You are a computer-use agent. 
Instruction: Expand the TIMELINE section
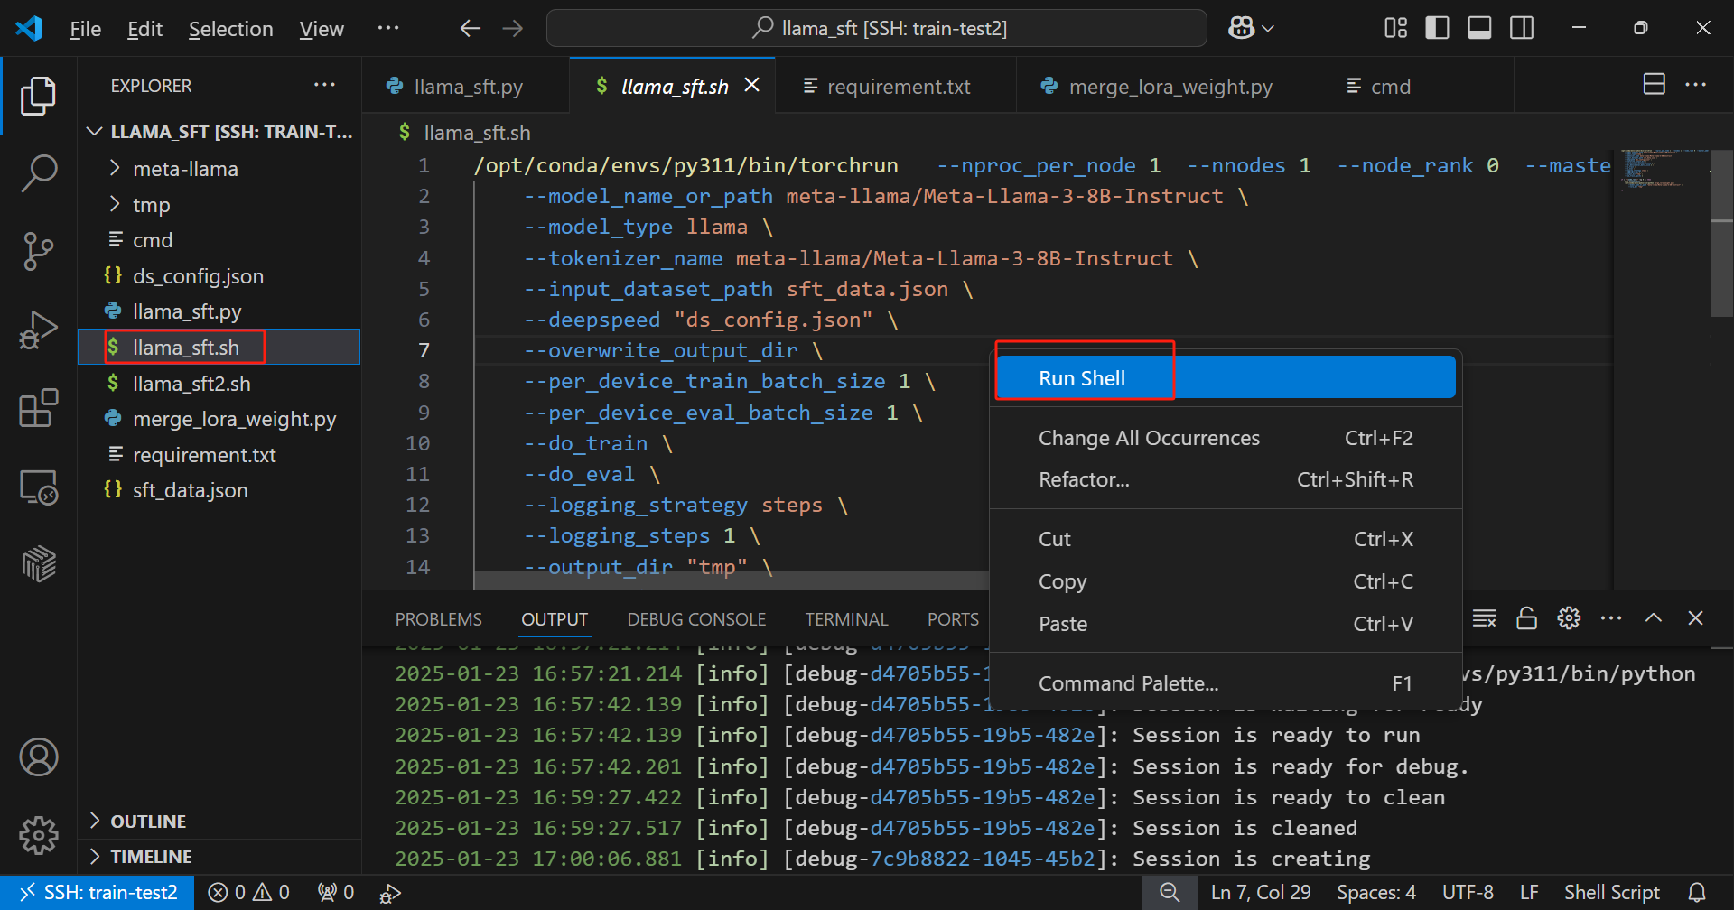(x=151, y=857)
